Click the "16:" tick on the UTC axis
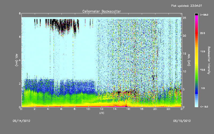The height and width of the screenshot is (134, 214). [x=128, y=109]
